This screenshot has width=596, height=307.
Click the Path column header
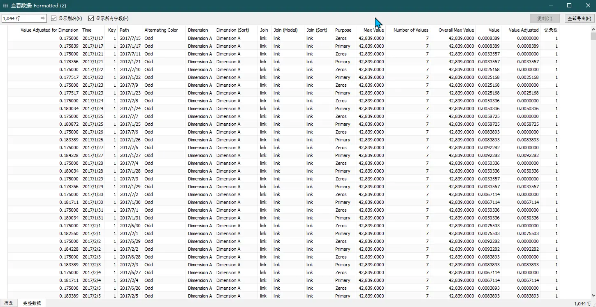124,30
